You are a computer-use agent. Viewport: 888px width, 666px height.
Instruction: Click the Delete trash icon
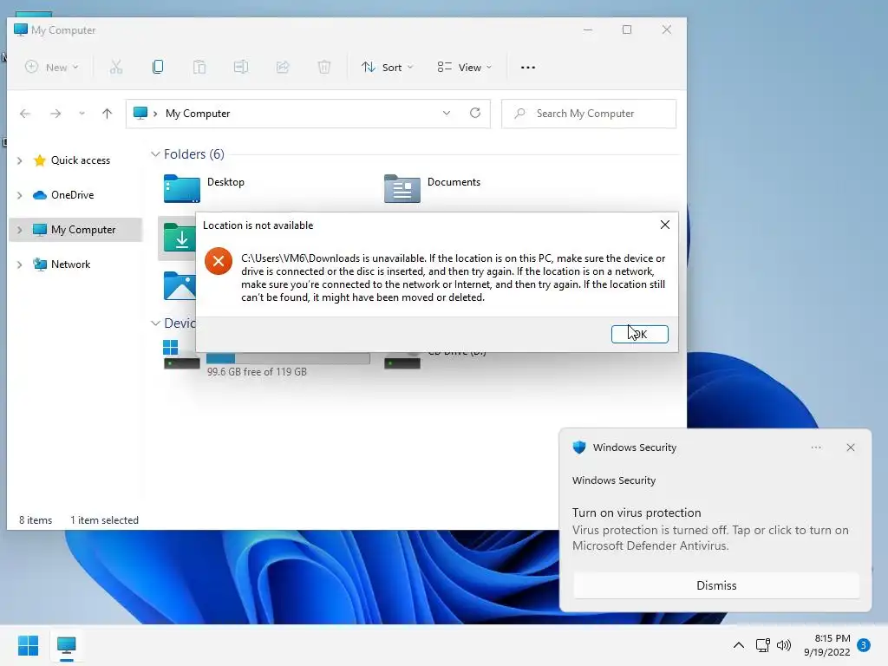[324, 68]
